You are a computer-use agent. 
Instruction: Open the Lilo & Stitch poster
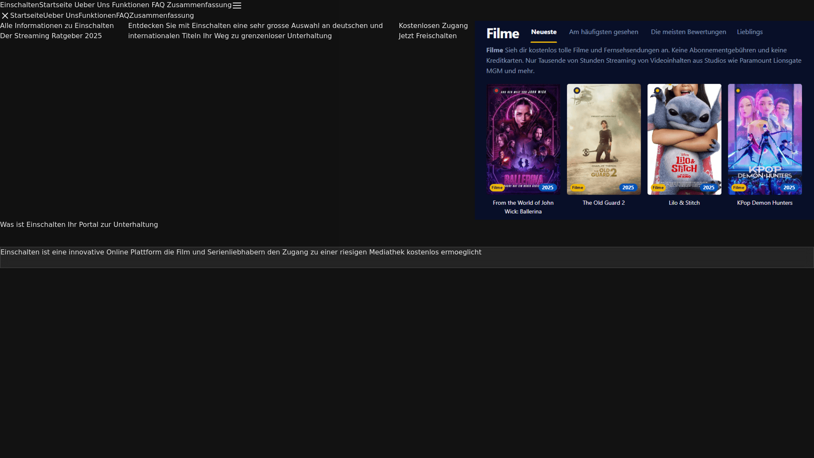coord(684,139)
